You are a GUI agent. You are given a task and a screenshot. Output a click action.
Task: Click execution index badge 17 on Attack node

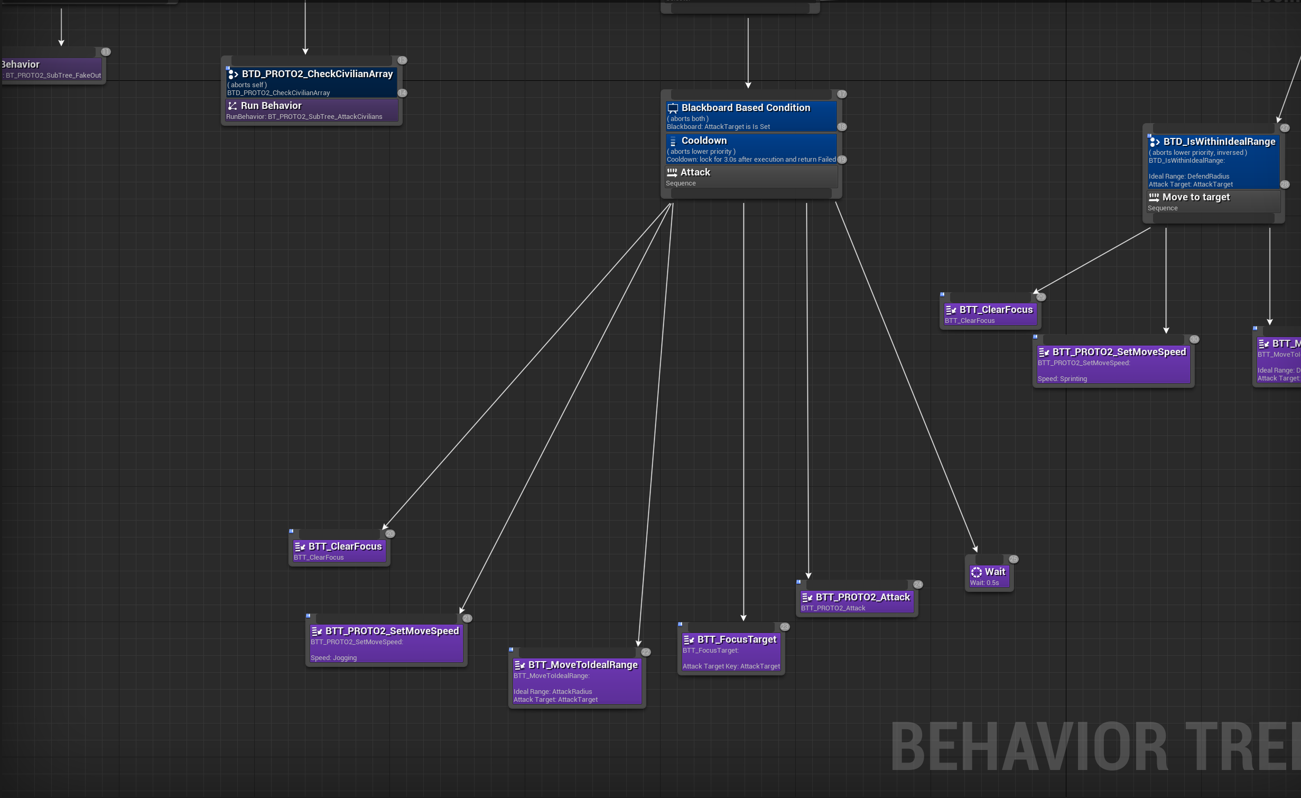(x=842, y=94)
